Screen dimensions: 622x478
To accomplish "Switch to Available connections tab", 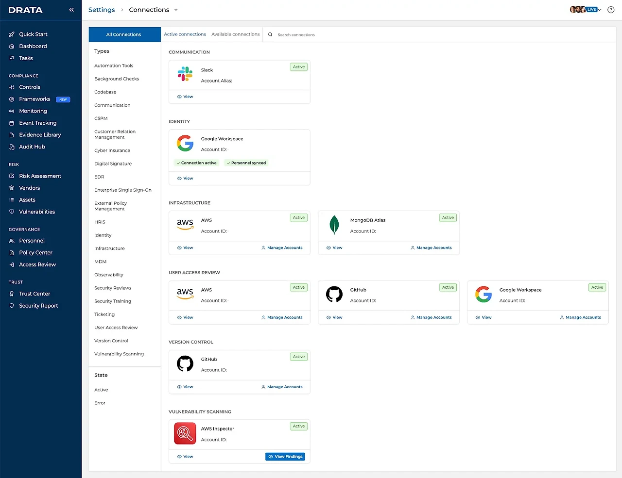I will click(236, 34).
